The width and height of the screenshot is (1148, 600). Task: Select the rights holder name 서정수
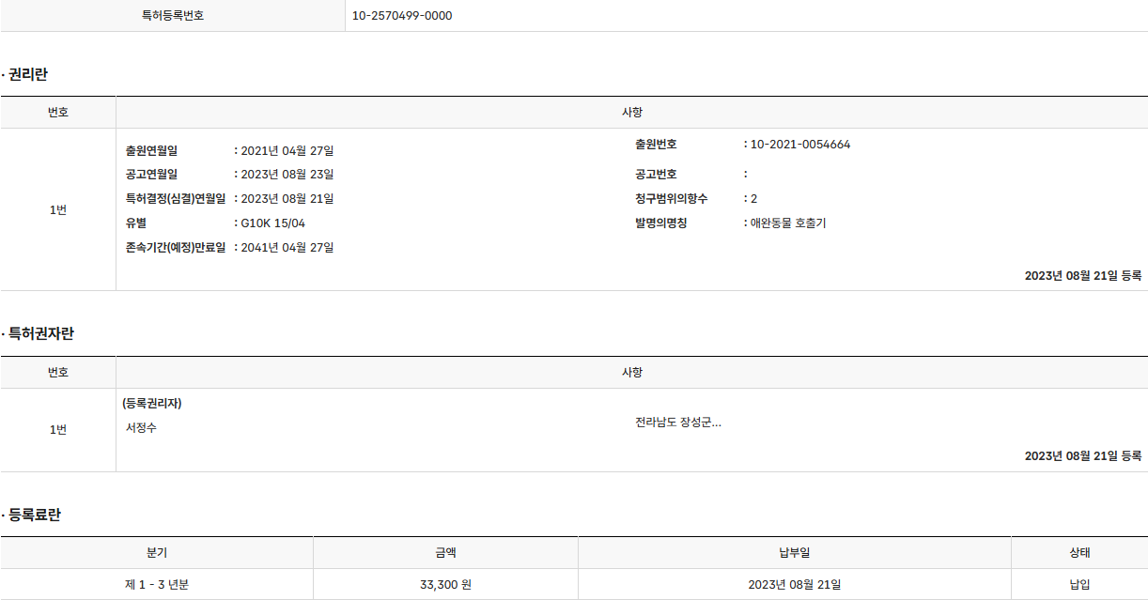(x=141, y=428)
